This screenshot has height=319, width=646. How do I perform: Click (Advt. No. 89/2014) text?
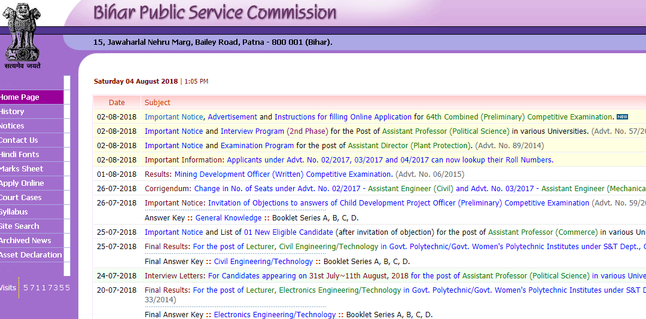tap(509, 146)
